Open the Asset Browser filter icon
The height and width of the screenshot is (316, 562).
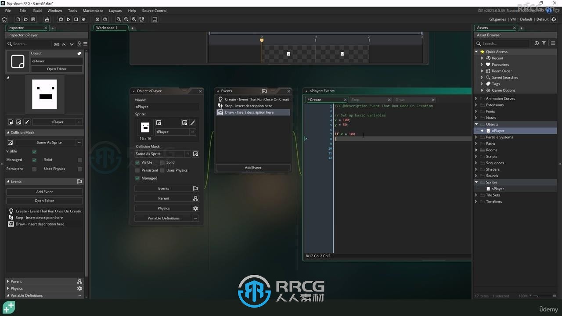(544, 43)
